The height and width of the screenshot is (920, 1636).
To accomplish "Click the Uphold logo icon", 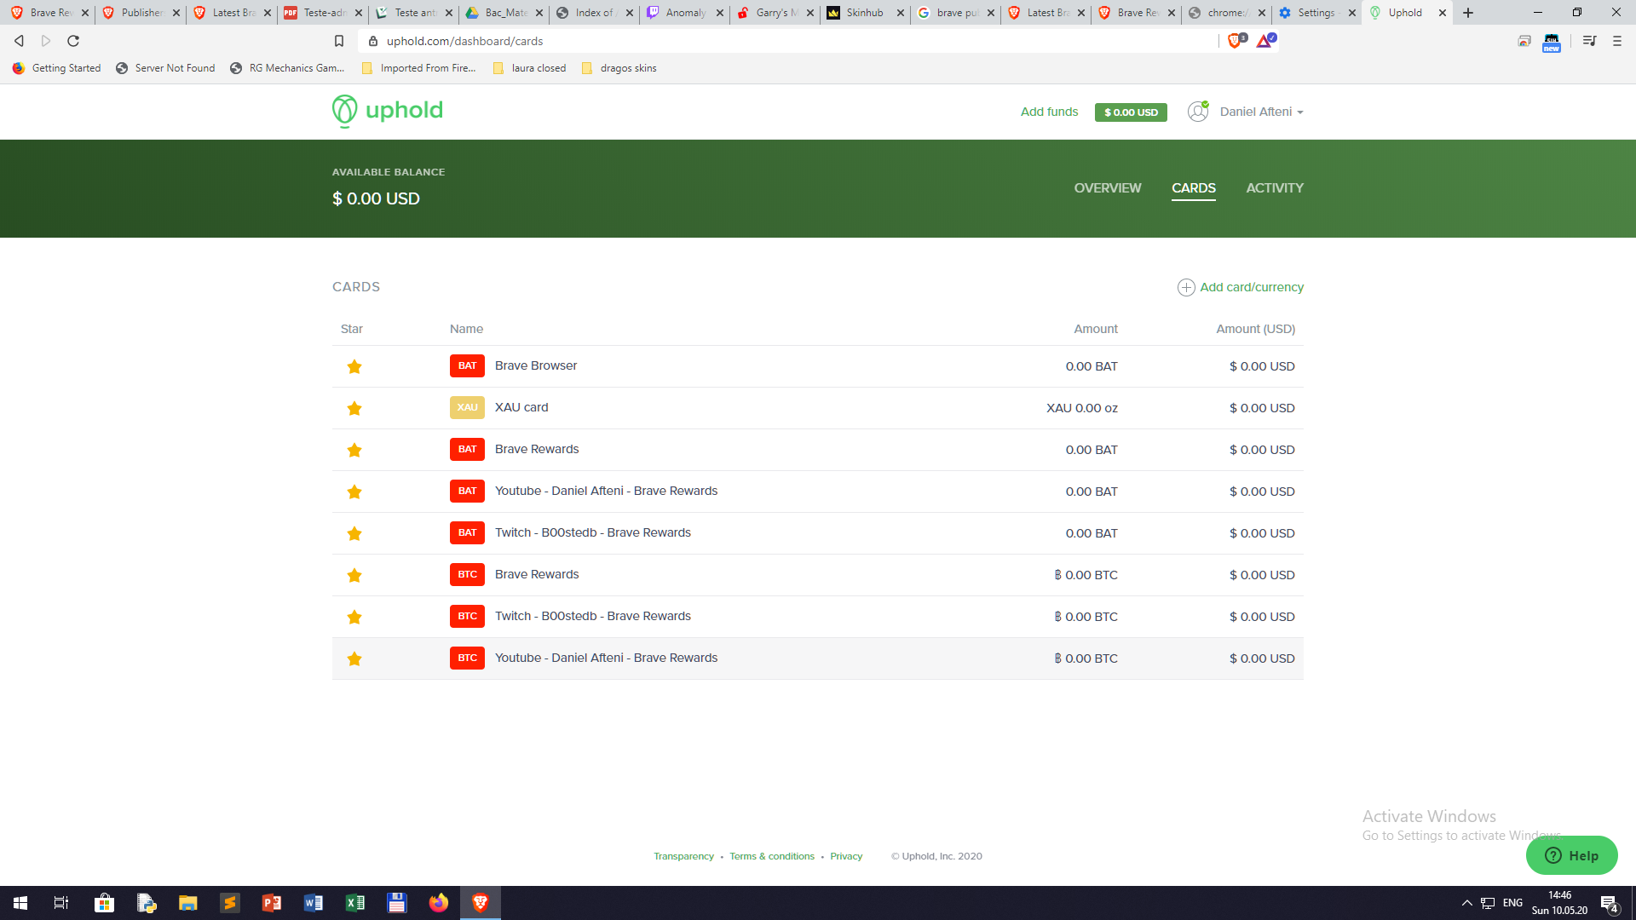I will click(344, 111).
